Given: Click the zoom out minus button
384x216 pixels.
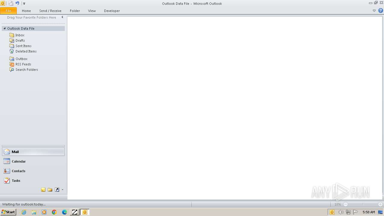Looking at the screenshot, I should (x=346, y=204).
